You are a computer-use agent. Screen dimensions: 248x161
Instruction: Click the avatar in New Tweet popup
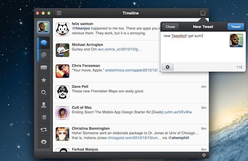coord(236,40)
